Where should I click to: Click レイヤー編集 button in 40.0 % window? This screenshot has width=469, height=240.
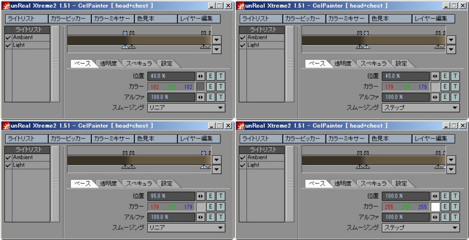tap(199, 19)
